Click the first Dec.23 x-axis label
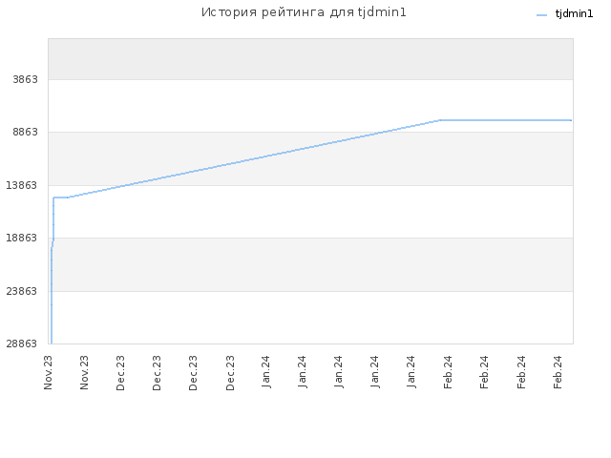 (121, 373)
